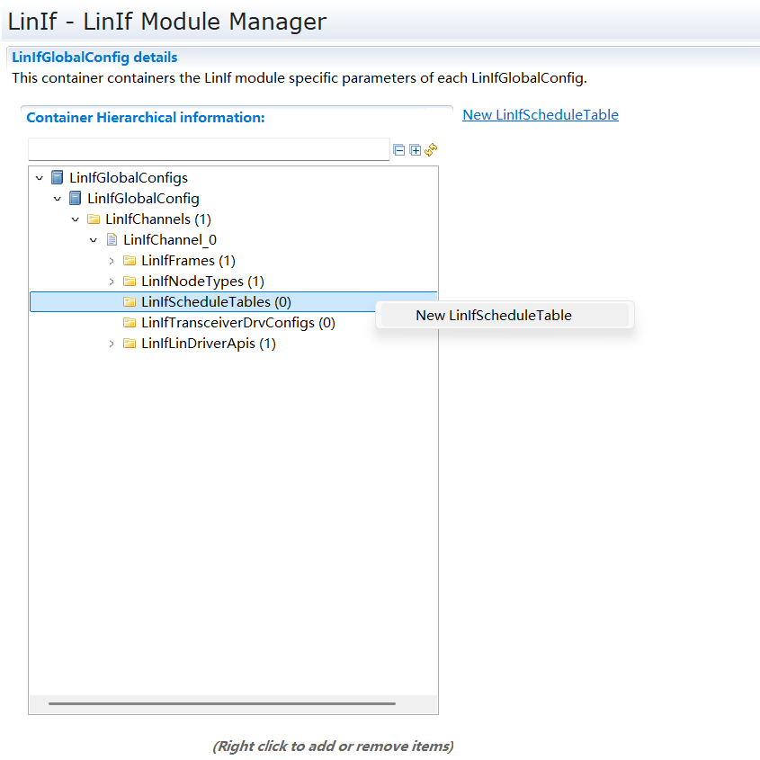Expand the LinIfFrames tree node

tap(112, 260)
